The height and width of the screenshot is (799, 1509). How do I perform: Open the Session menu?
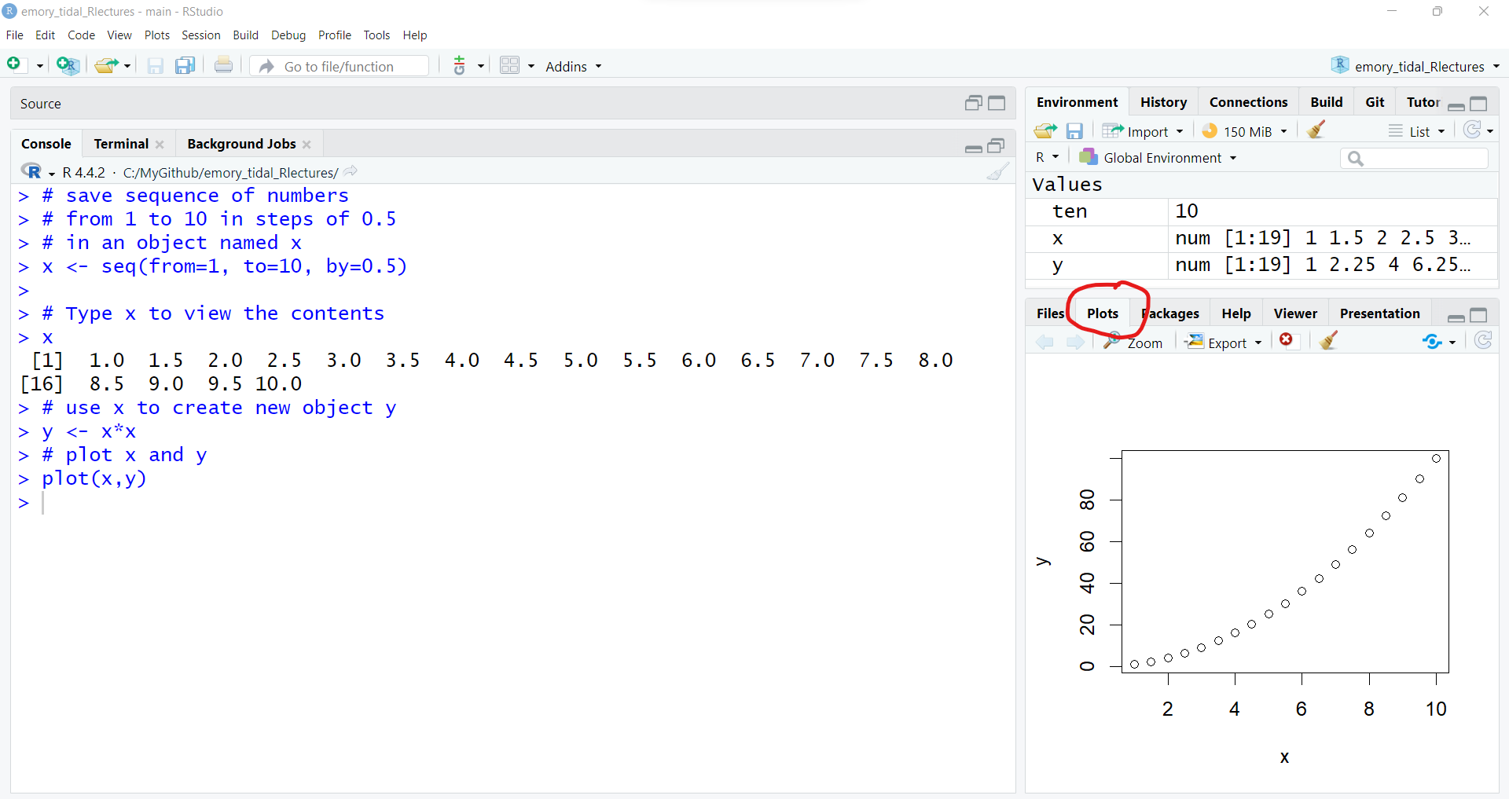pyautogui.click(x=200, y=35)
